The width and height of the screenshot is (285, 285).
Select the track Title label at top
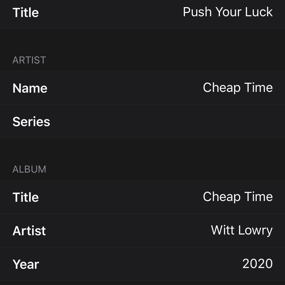pos(26,13)
